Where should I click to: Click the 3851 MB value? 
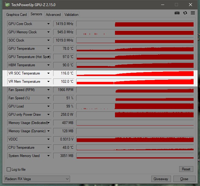pos(64,156)
